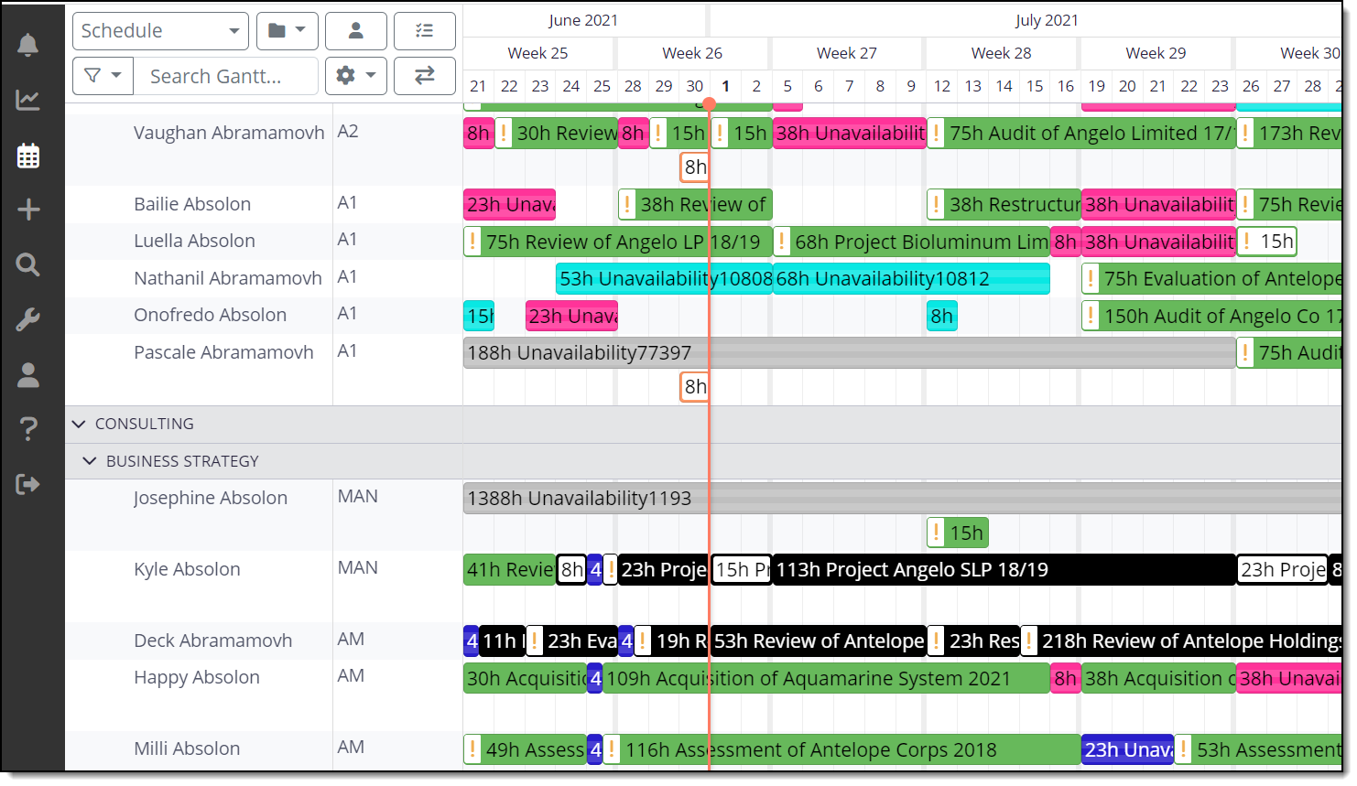
Task: Select resource Nathanil Abramamovh
Action: pyautogui.click(x=228, y=278)
